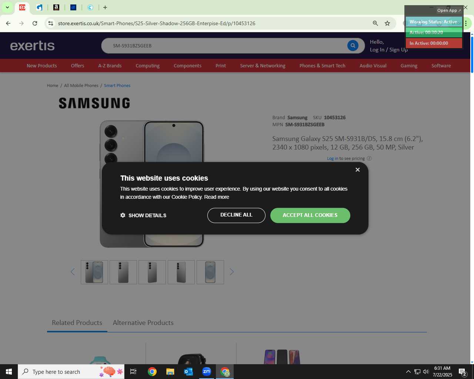
Task: Click the pricing info icon
Action: (369, 158)
